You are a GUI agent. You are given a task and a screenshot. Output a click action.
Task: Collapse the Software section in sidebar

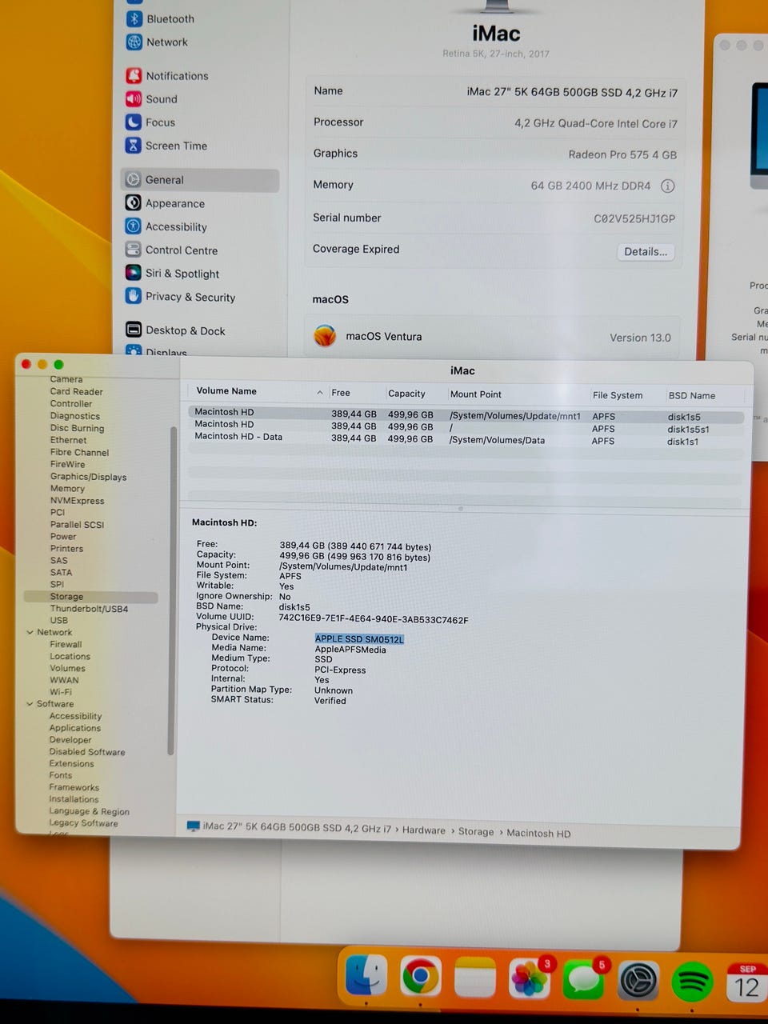click(x=30, y=704)
